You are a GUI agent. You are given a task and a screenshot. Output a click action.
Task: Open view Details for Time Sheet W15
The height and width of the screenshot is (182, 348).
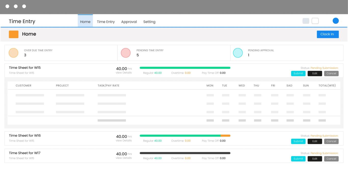point(124,73)
